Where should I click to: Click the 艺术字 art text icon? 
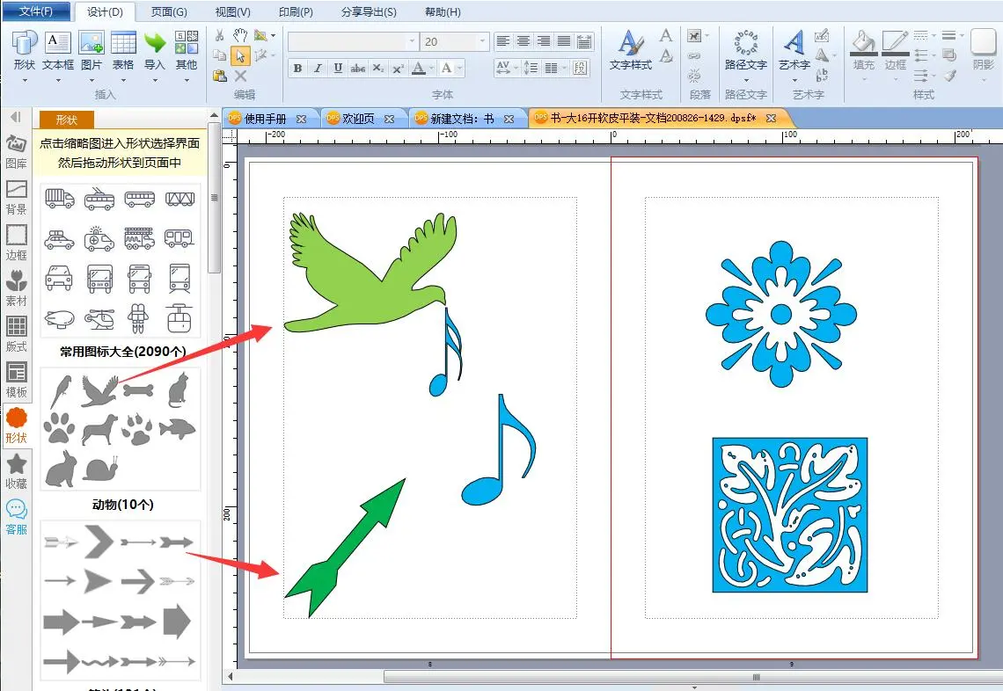click(794, 44)
